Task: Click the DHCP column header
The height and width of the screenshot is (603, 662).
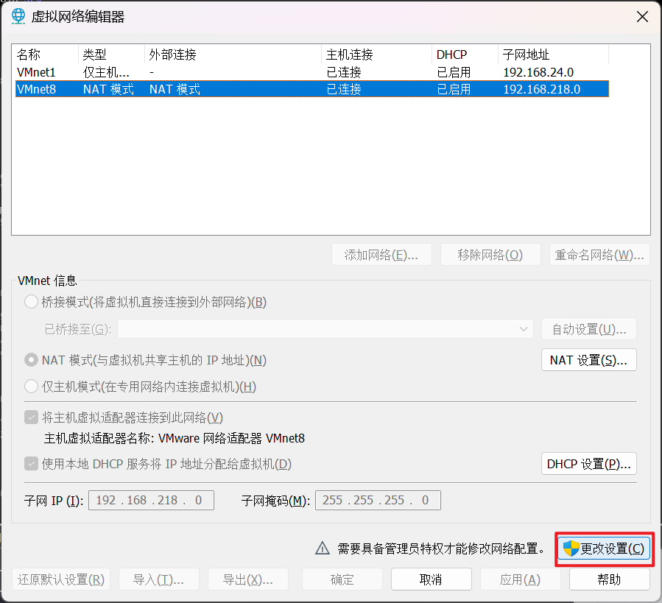Action: 465,54
